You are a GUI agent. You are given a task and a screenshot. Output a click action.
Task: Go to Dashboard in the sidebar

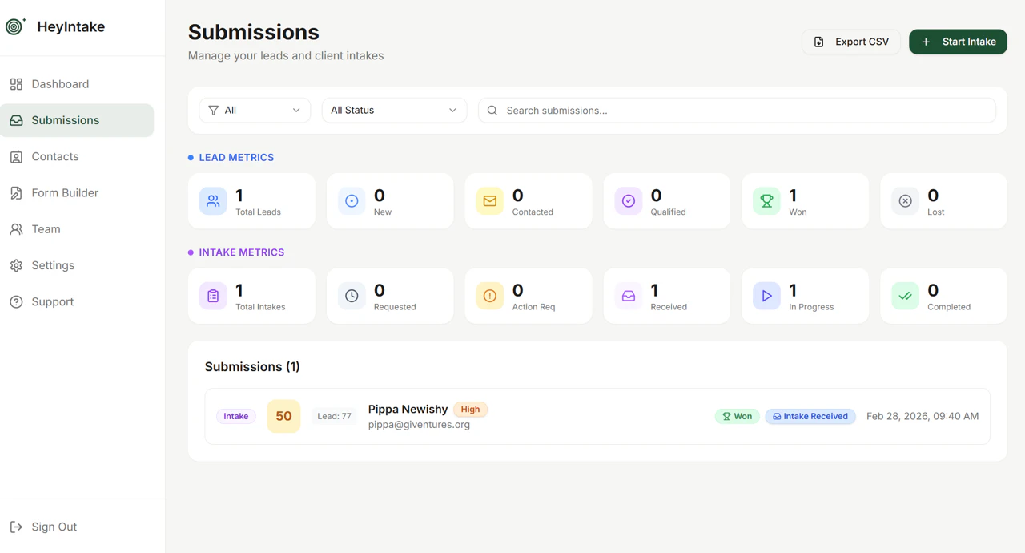(x=77, y=84)
